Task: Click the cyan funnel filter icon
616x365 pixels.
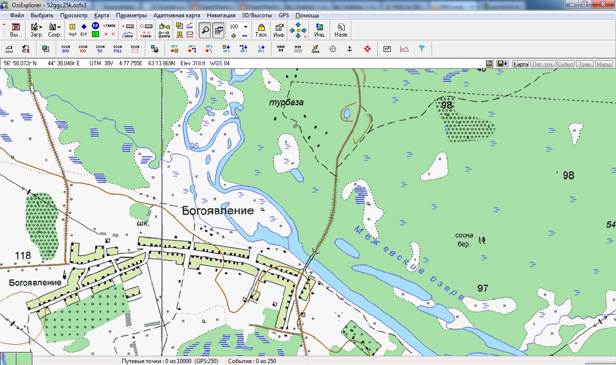Action: pyautogui.click(x=422, y=49)
